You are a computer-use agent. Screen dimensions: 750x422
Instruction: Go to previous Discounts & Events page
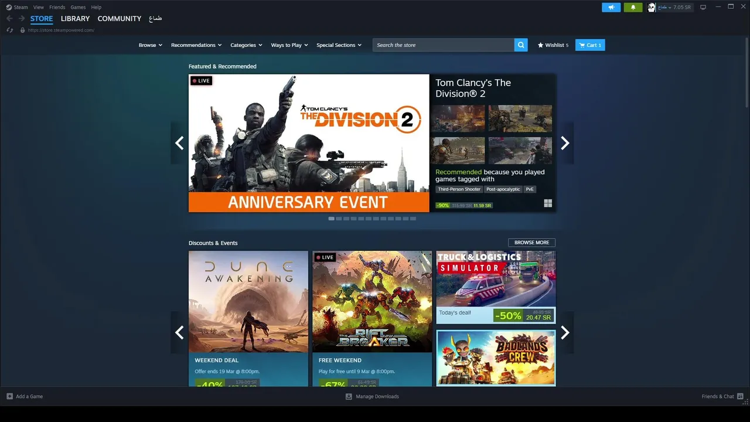coord(179,332)
